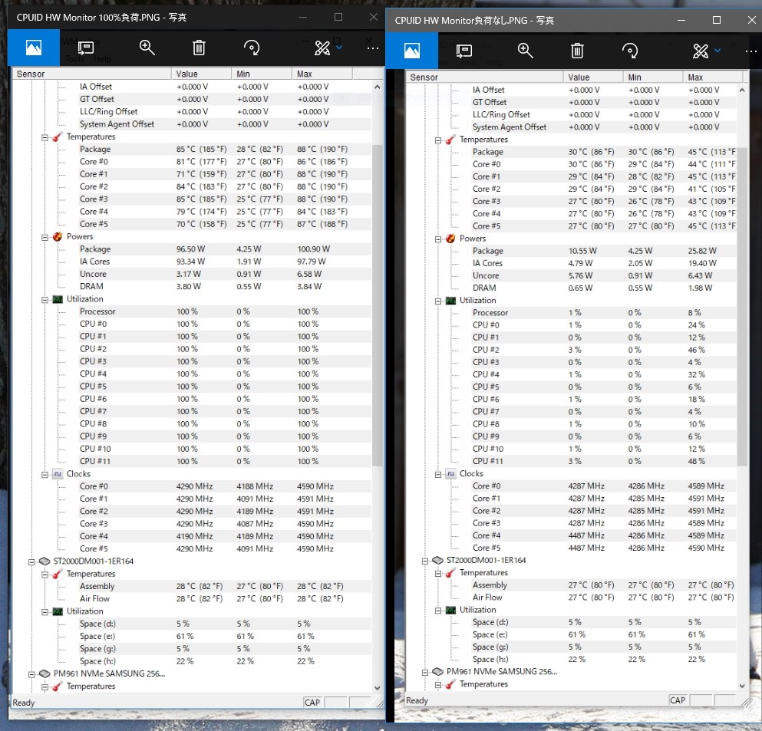Open the collection view icon in right Photos window
The image size is (762, 731).
point(411,51)
